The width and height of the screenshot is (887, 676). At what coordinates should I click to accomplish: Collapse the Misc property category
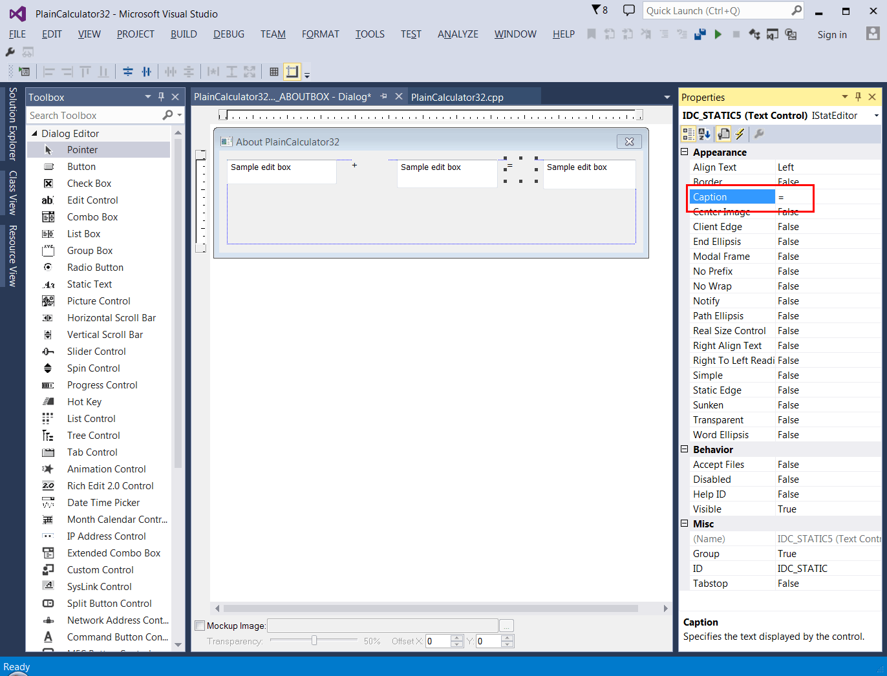685,523
